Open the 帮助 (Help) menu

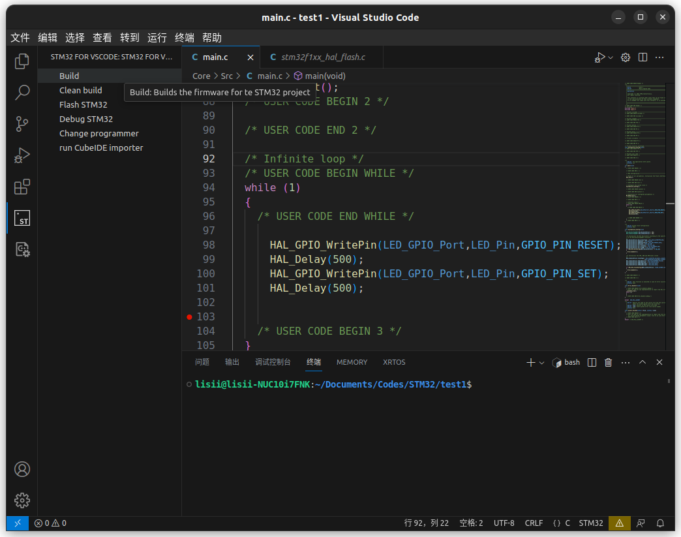tap(212, 38)
